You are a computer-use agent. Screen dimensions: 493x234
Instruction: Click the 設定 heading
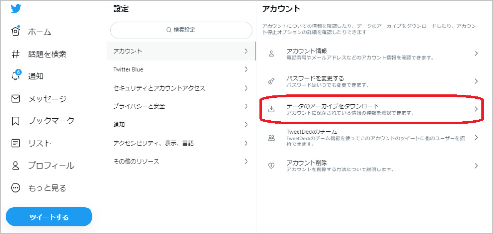[x=121, y=9]
